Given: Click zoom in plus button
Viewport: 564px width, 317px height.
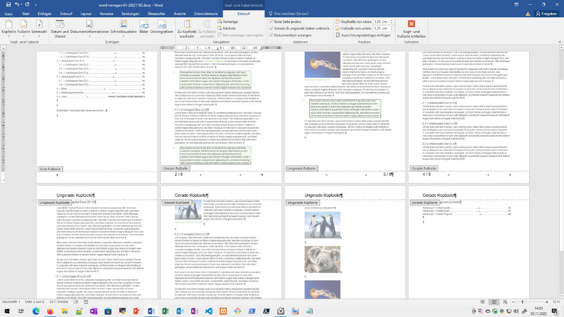Looking at the screenshot, I should (x=546, y=302).
